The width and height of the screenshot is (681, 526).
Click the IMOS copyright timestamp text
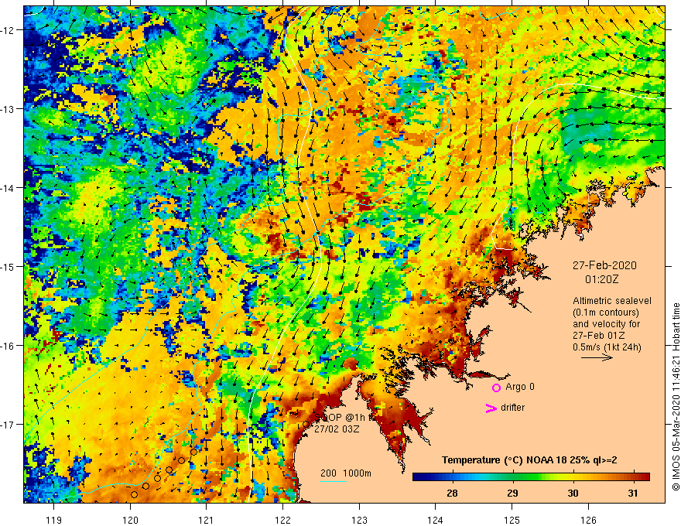pyautogui.click(x=676, y=397)
